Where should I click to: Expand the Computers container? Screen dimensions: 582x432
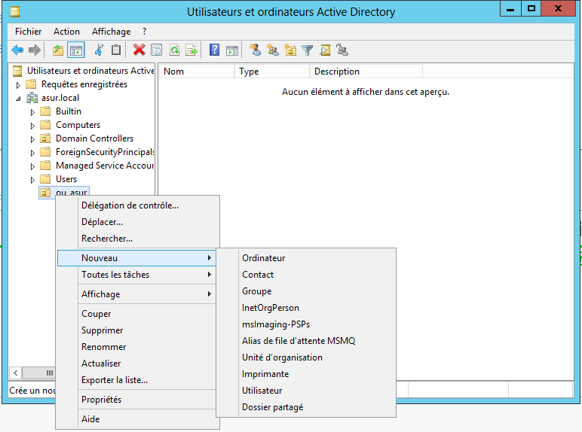[x=32, y=126]
